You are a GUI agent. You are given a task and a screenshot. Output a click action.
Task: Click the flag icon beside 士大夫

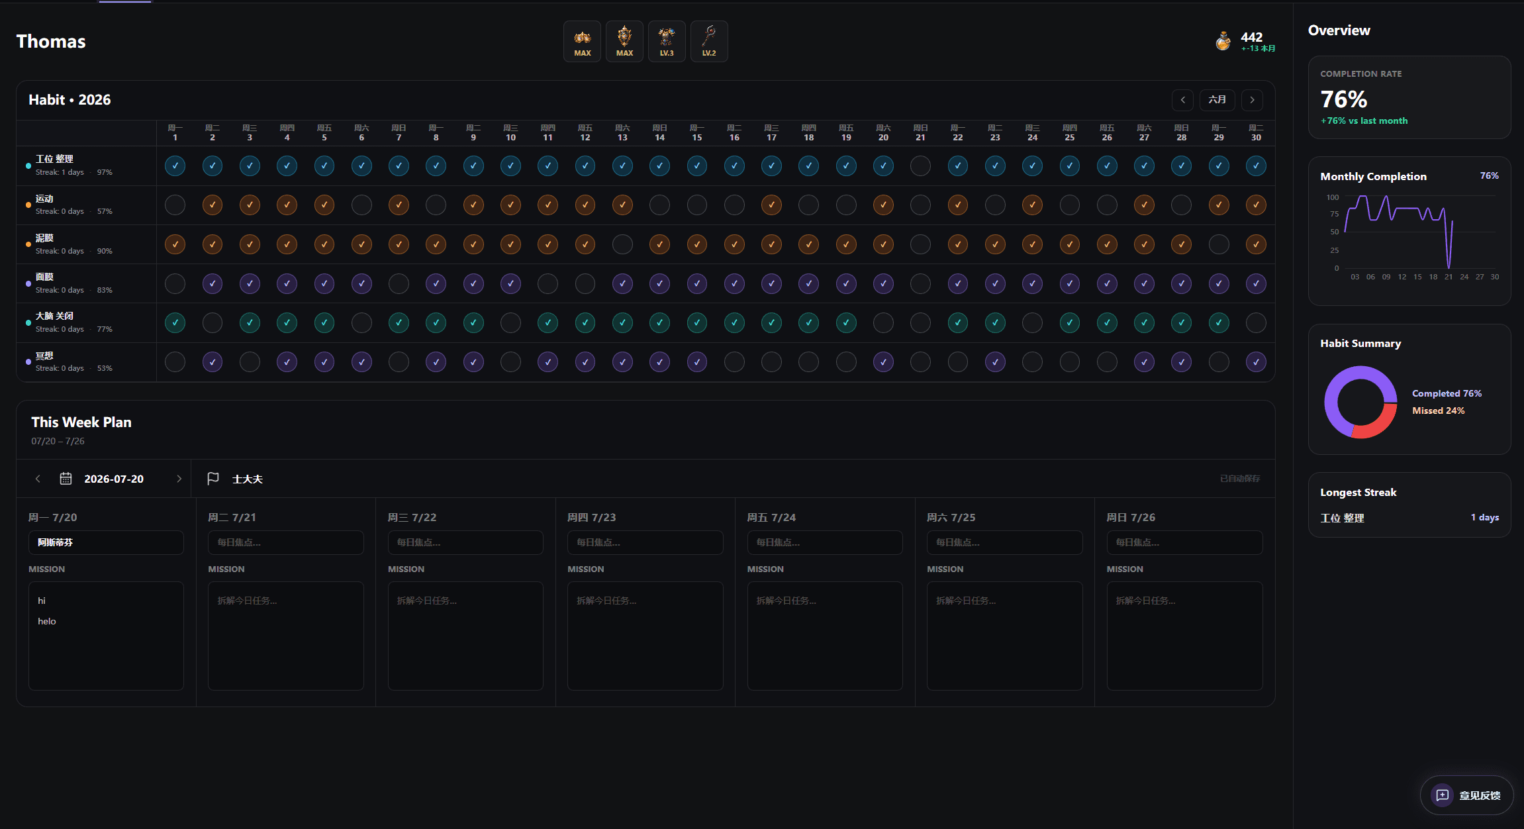[x=213, y=479]
